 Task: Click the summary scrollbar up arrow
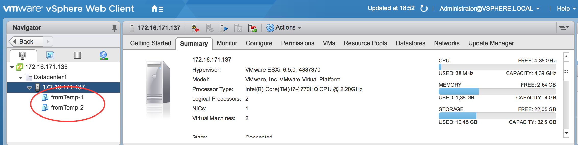566,57
